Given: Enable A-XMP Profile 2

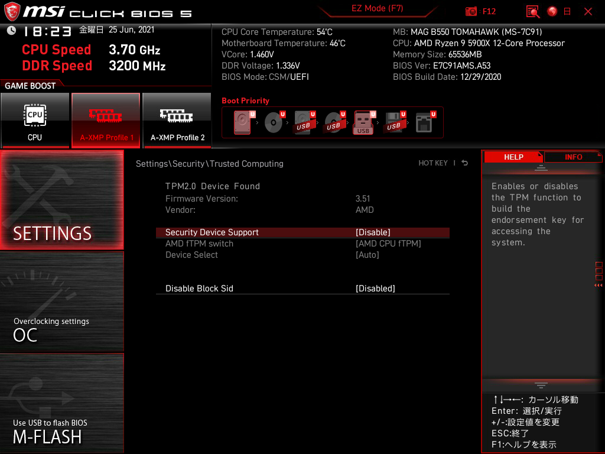Looking at the screenshot, I should click(x=177, y=120).
